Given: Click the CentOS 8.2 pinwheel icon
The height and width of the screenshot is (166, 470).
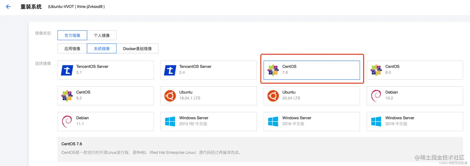Looking at the screenshot, I should [x=67, y=96].
